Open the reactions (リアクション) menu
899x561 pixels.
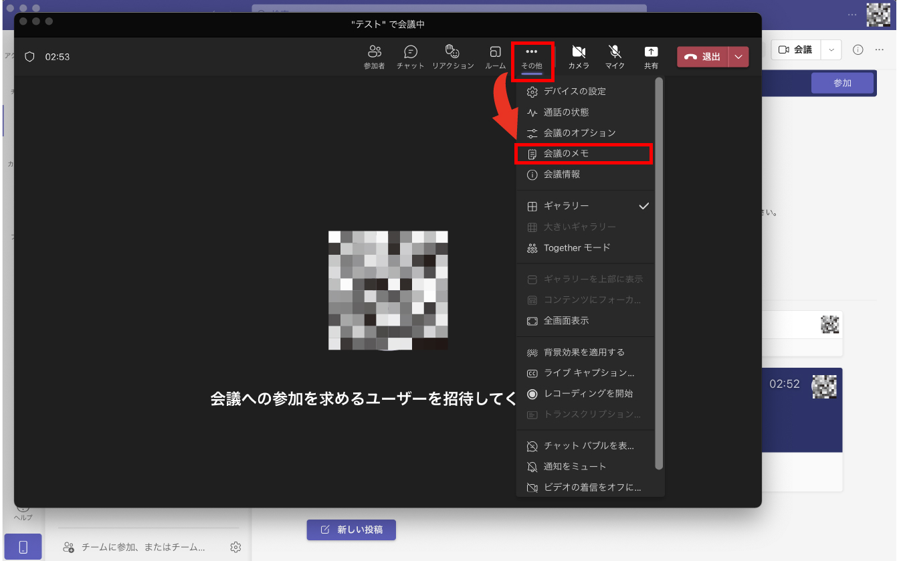pos(453,57)
